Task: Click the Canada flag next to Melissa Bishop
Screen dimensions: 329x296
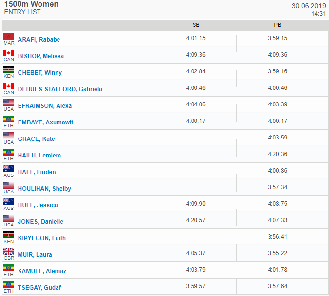Action: coord(9,53)
